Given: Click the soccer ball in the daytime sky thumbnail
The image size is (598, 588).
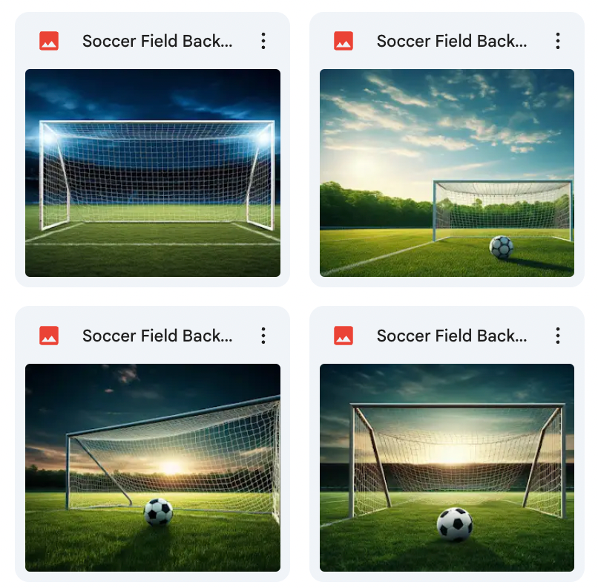Looking at the screenshot, I should click(501, 247).
